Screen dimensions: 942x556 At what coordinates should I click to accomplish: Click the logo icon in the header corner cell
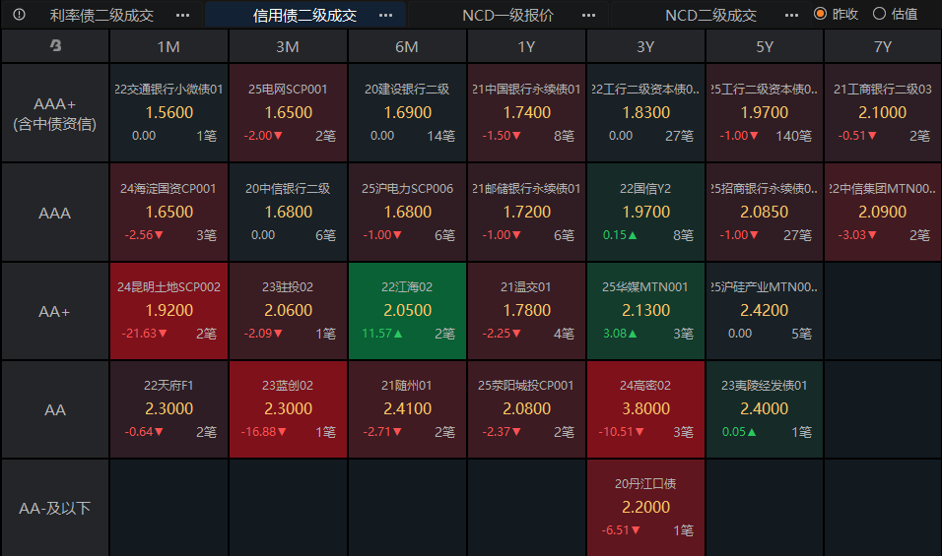(x=55, y=45)
